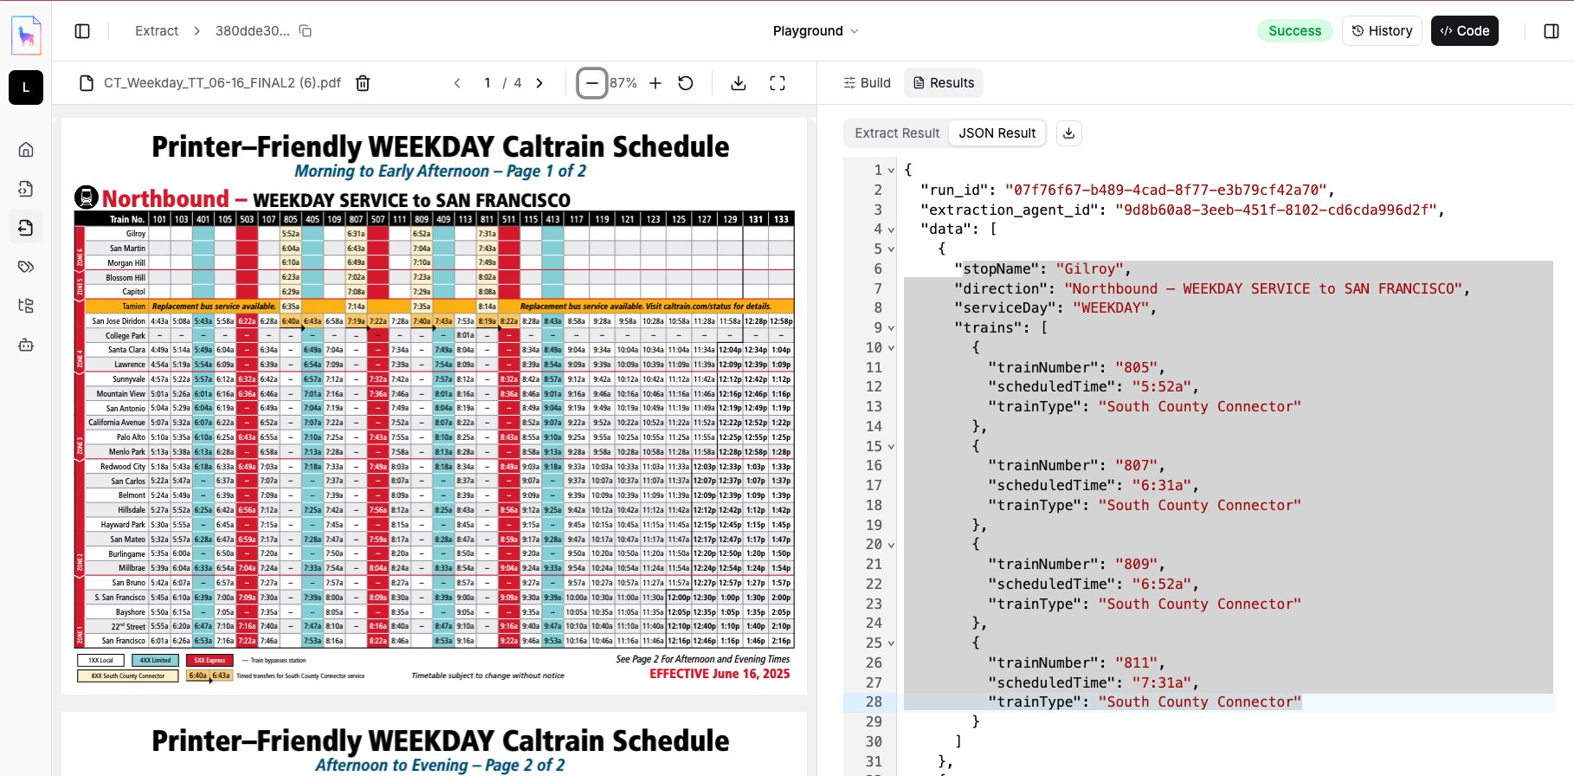Viewport: 1574px width, 776px height.
Task: Copy the extraction ID 380dde30
Action: tap(306, 31)
